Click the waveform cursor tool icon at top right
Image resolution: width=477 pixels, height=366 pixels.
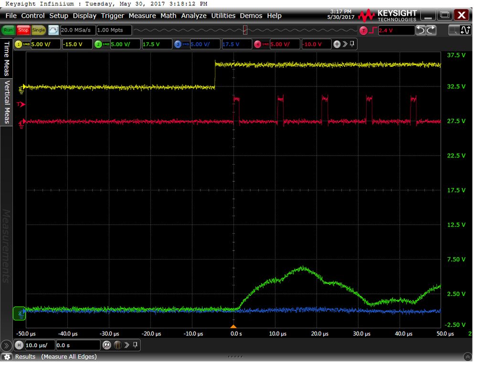pyautogui.click(x=466, y=30)
